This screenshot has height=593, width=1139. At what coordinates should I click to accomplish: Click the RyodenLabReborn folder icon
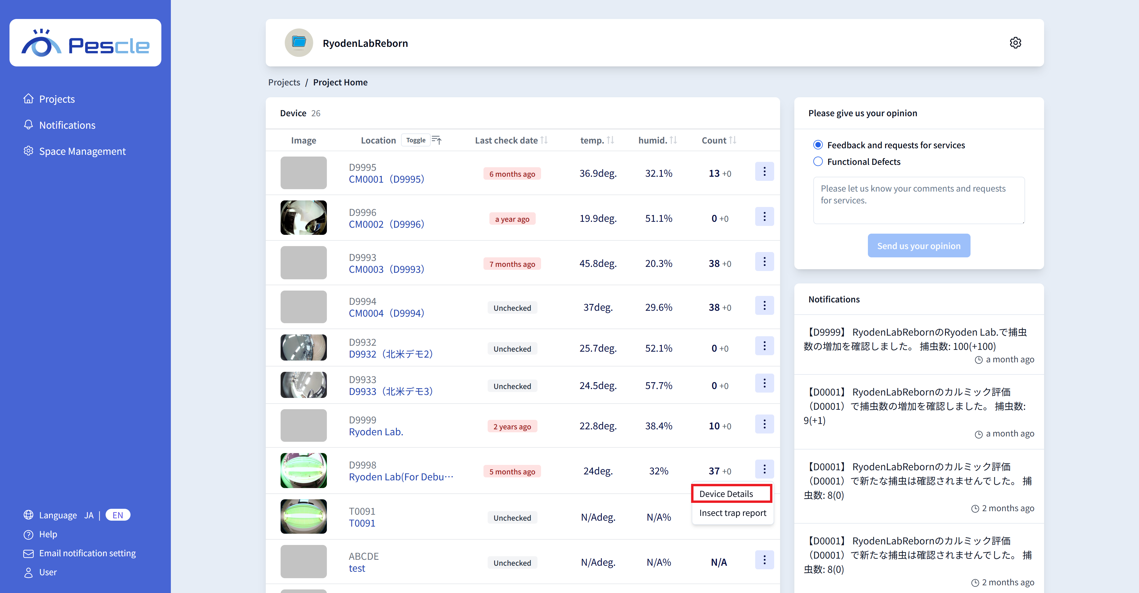tap(299, 43)
